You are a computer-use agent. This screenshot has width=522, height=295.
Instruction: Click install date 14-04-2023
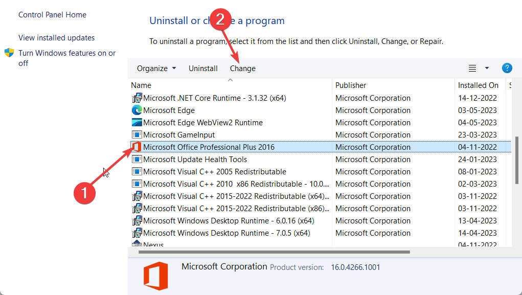478,233
